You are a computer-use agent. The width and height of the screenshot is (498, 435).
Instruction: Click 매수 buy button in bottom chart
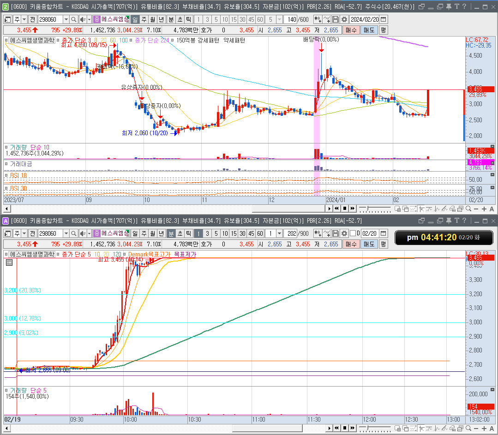click(351, 244)
